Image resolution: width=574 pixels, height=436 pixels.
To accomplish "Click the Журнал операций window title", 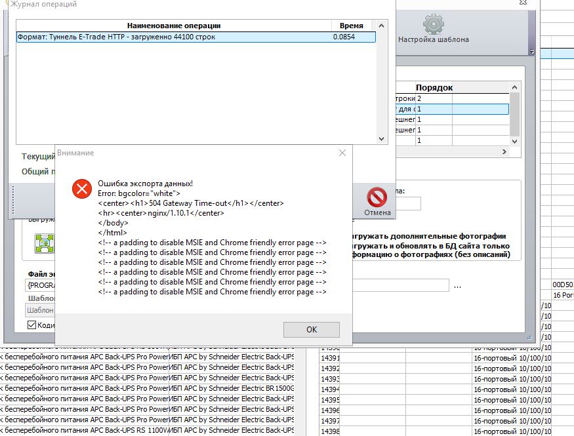I will (43, 5).
